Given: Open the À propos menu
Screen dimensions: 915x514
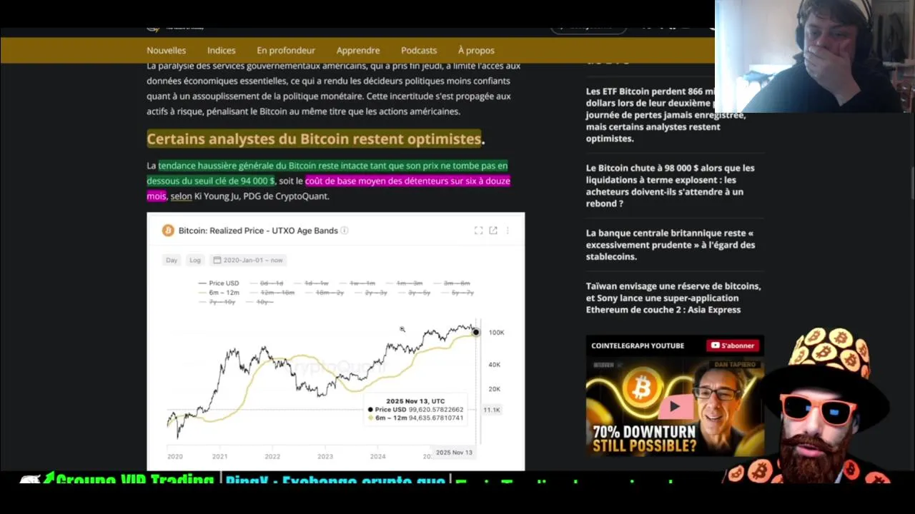Looking at the screenshot, I should [476, 50].
